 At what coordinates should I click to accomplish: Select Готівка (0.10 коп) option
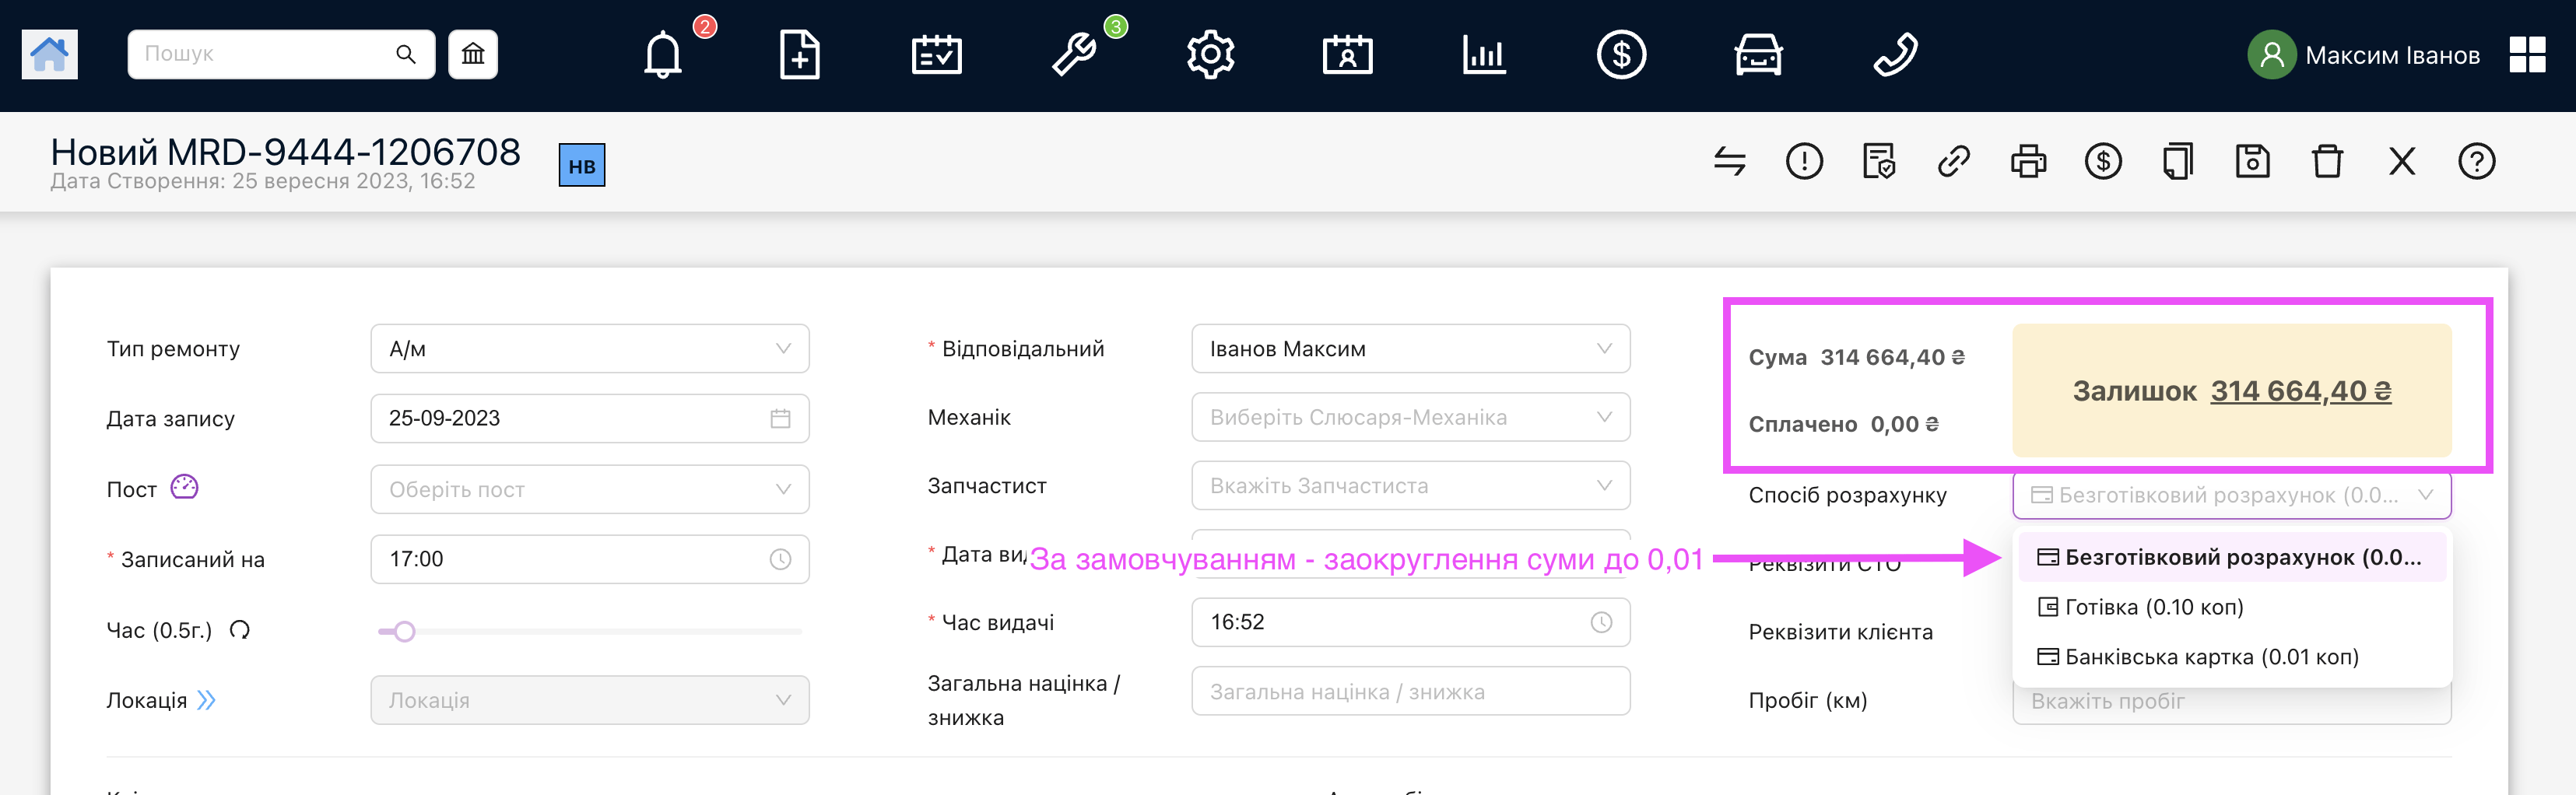pos(2153,607)
